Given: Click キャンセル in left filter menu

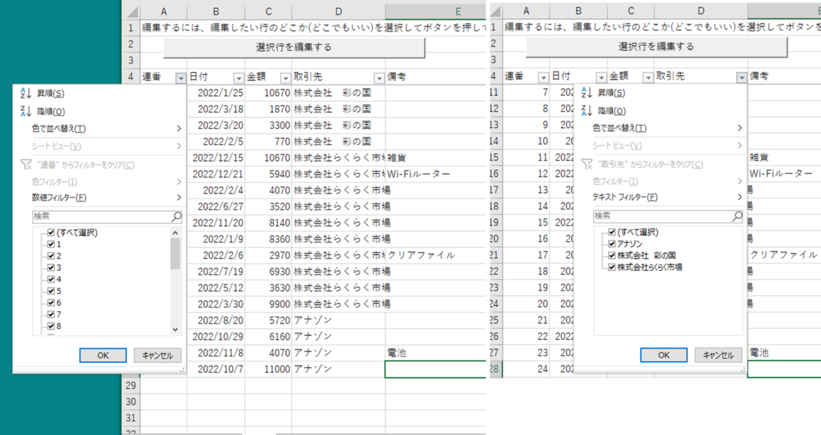Looking at the screenshot, I should (x=158, y=356).
